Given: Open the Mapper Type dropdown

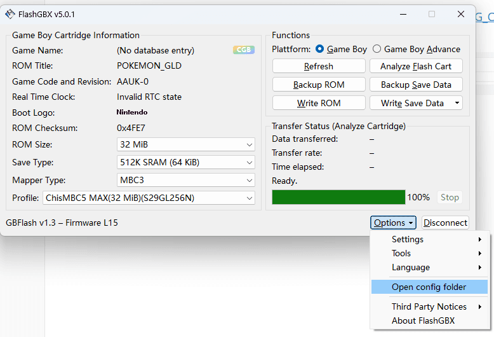Looking at the screenshot, I should (186, 180).
